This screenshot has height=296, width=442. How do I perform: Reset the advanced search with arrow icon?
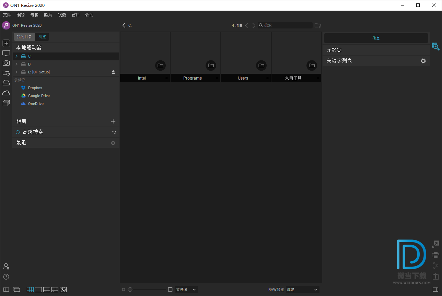pyautogui.click(x=114, y=132)
